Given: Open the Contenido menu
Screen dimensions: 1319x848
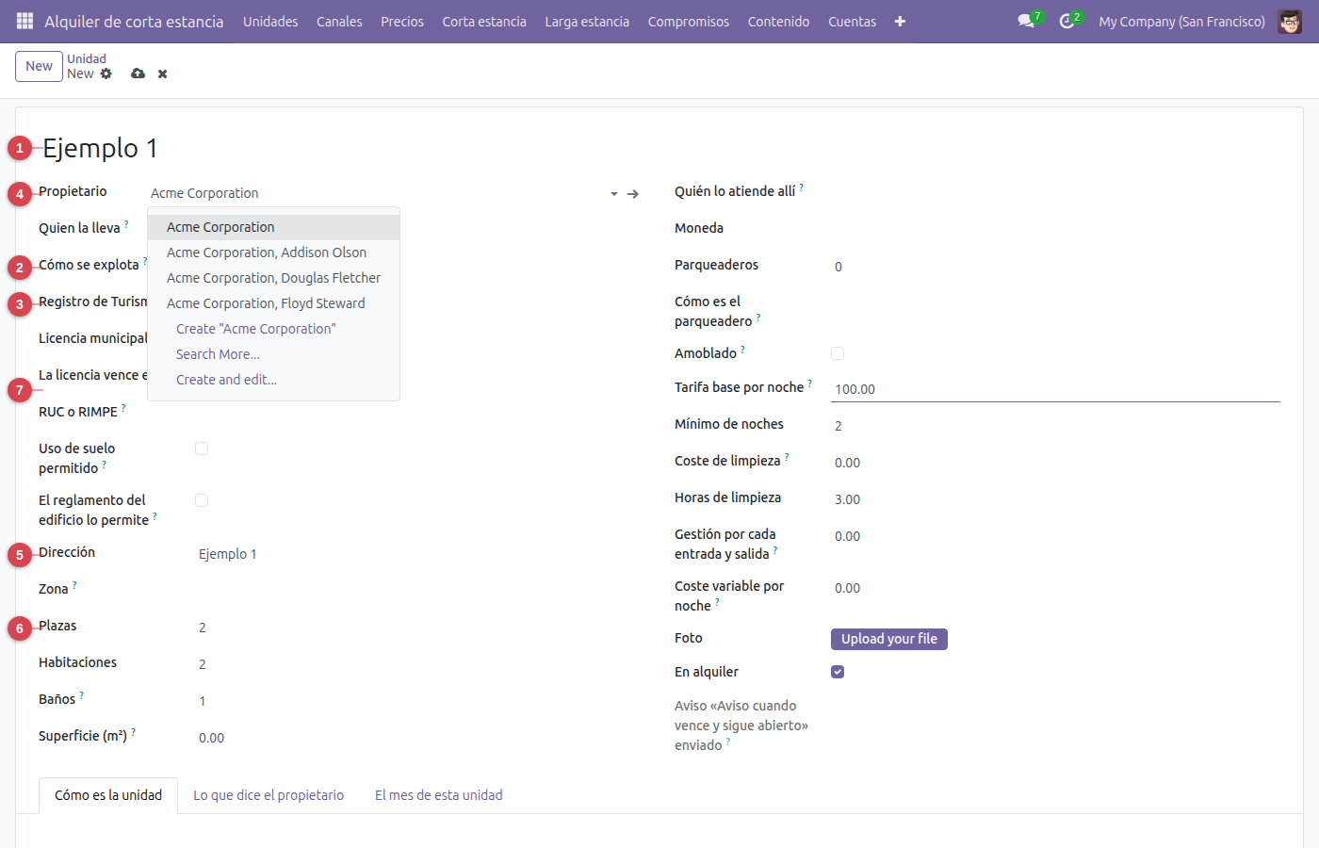Looking at the screenshot, I should click(778, 21).
